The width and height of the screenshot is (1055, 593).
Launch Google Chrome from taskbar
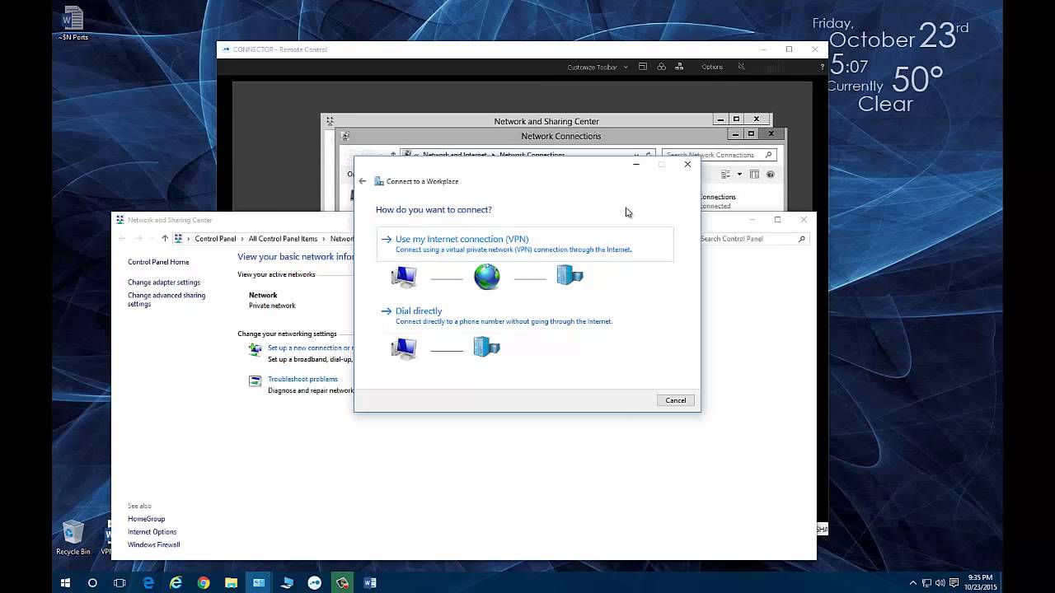point(204,582)
